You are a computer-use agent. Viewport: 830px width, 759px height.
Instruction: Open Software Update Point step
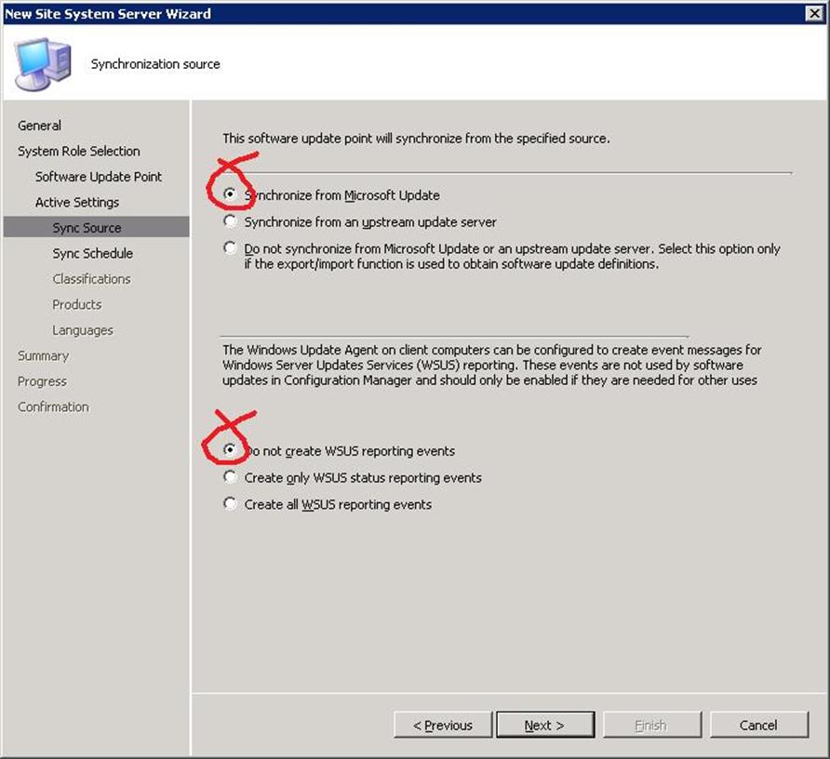[x=99, y=176]
